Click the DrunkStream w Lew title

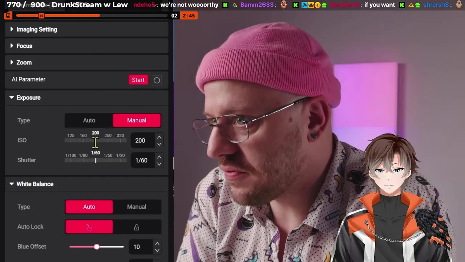(89, 5)
